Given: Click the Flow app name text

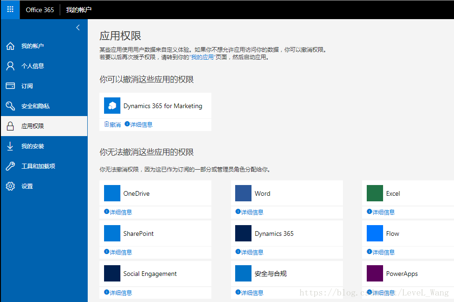Looking at the screenshot, I should (392, 233).
